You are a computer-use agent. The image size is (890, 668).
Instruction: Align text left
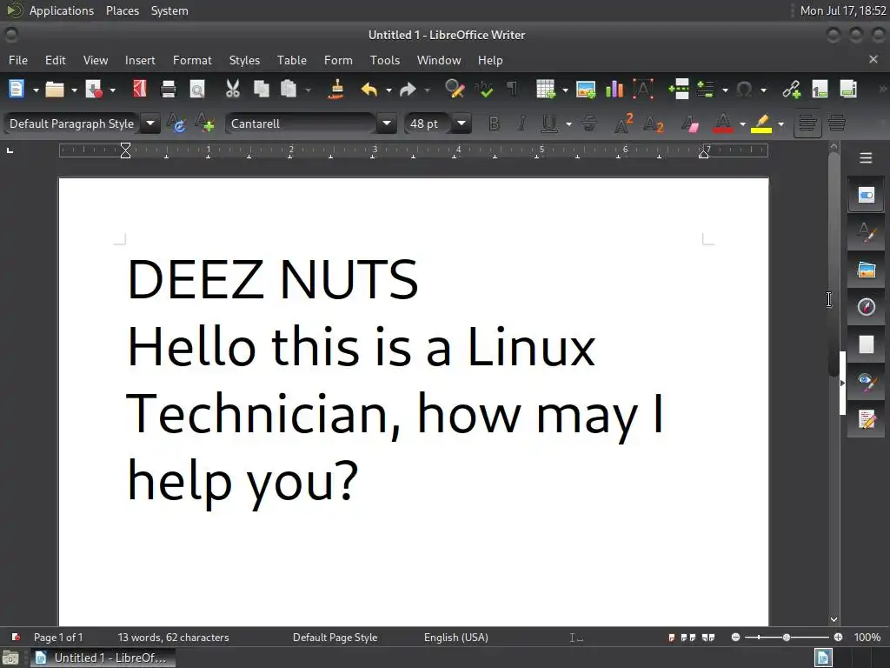click(807, 124)
